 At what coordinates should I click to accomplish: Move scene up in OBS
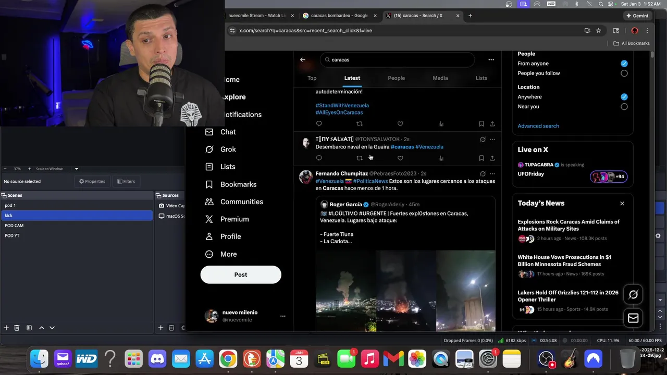[x=42, y=328]
